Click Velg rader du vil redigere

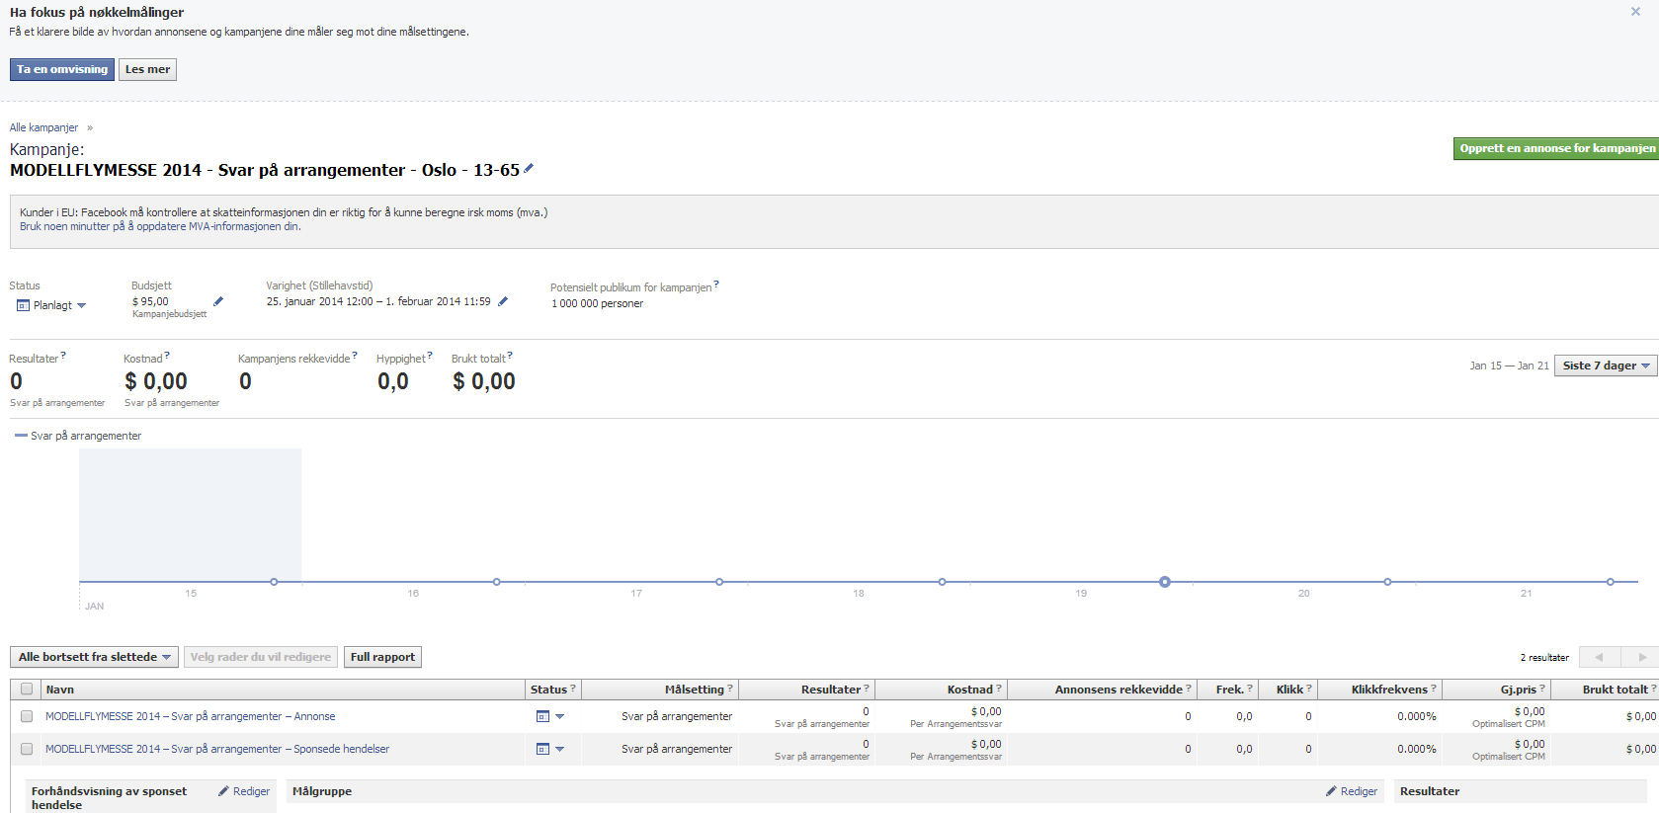point(261,657)
